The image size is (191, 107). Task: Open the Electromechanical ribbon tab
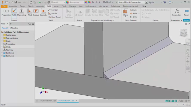click(x=130, y=6)
